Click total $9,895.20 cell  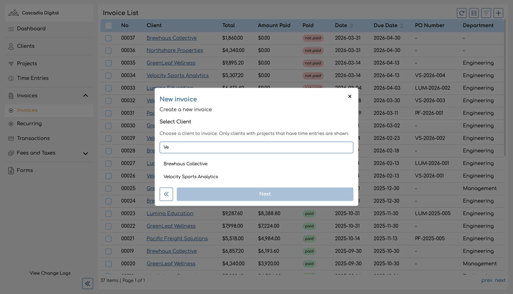point(233,63)
